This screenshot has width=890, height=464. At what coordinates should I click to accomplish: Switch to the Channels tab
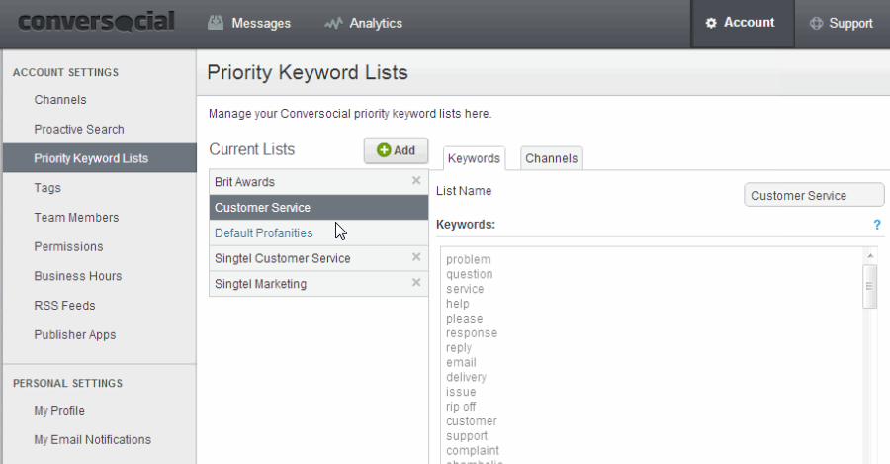[551, 158]
